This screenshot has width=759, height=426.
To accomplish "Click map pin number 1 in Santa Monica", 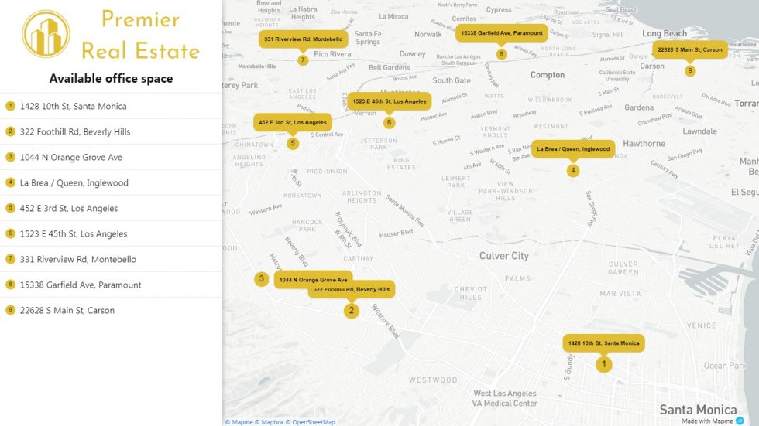I will pos(603,364).
